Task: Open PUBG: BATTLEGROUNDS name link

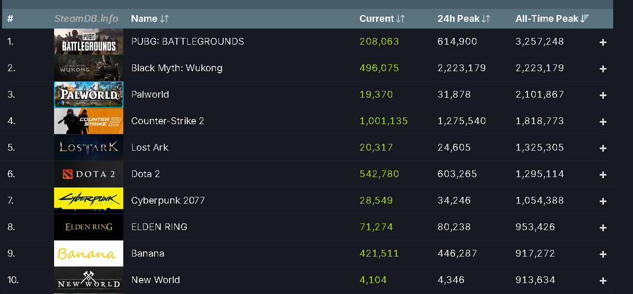Action: pyautogui.click(x=187, y=42)
